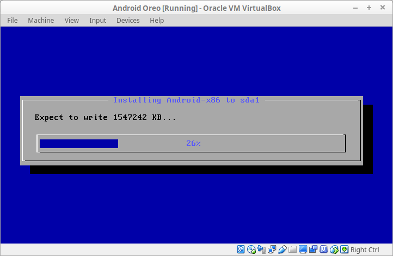This screenshot has width=393, height=256.
Task: Open the Devices menu
Action: click(128, 20)
